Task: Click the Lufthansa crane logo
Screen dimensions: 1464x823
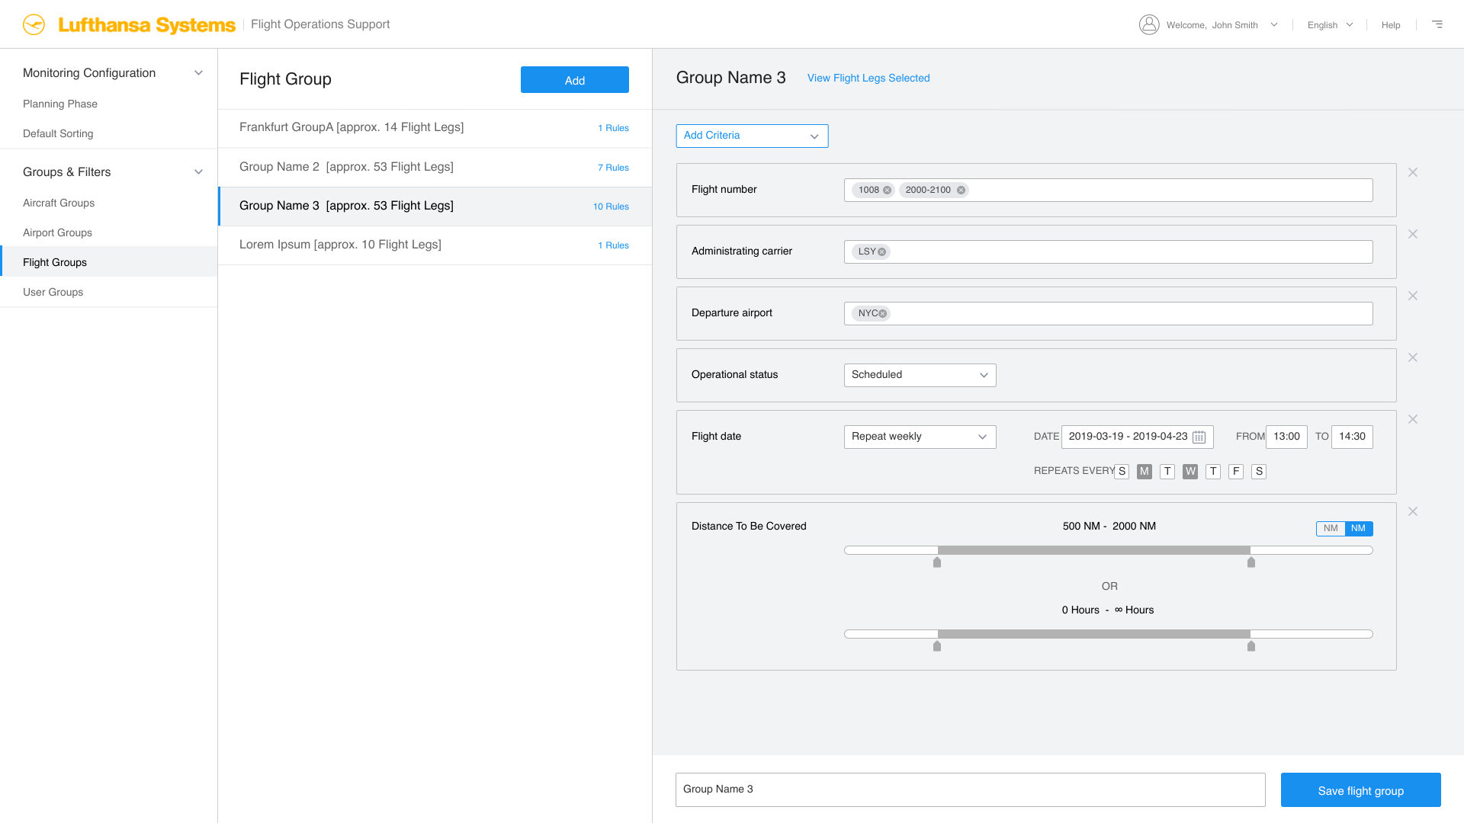Action: [34, 24]
